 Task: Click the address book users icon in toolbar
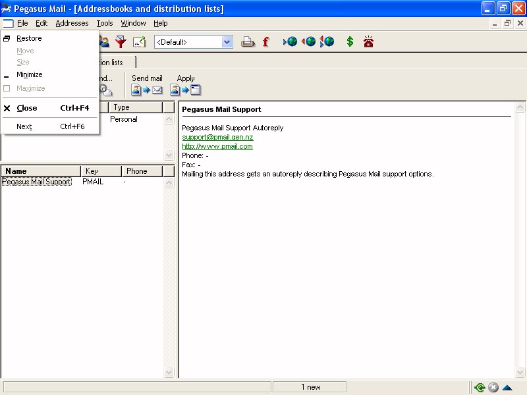pos(105,41)
